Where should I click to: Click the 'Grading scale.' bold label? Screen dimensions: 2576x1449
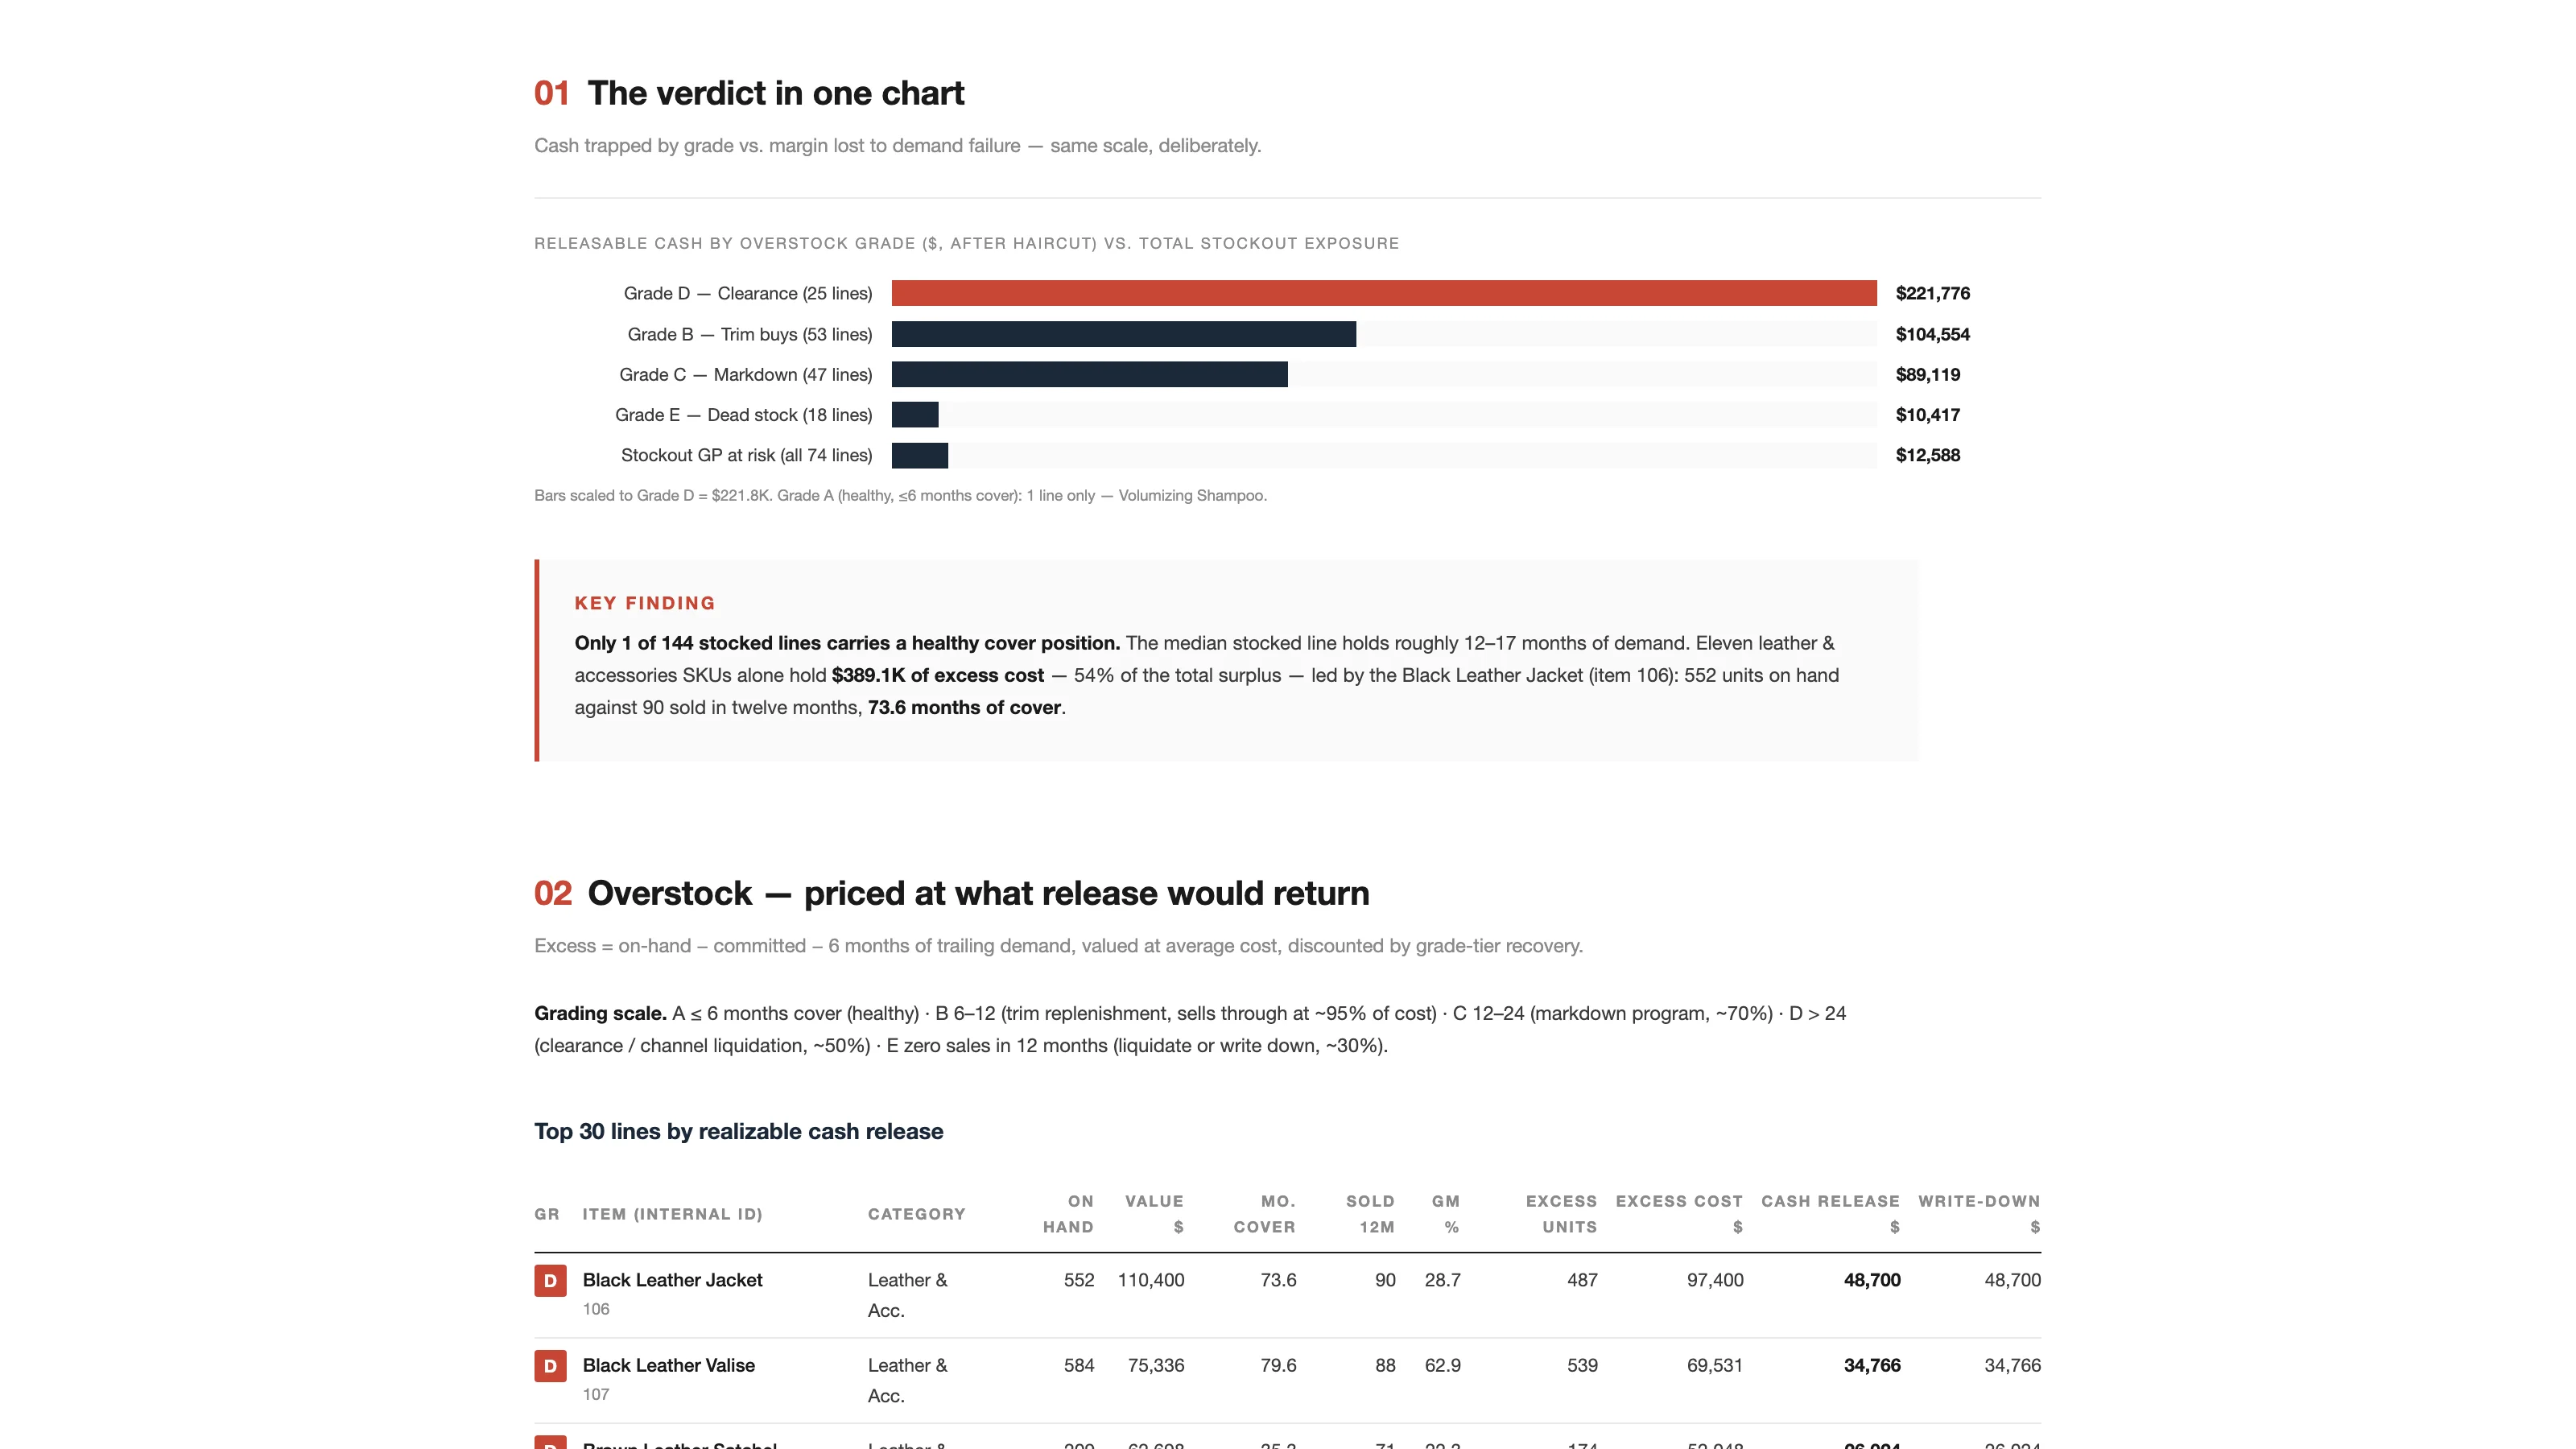[x=600, y=1013]
